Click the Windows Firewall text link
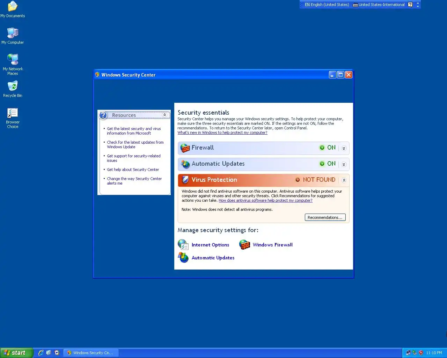 click(273, 245)
